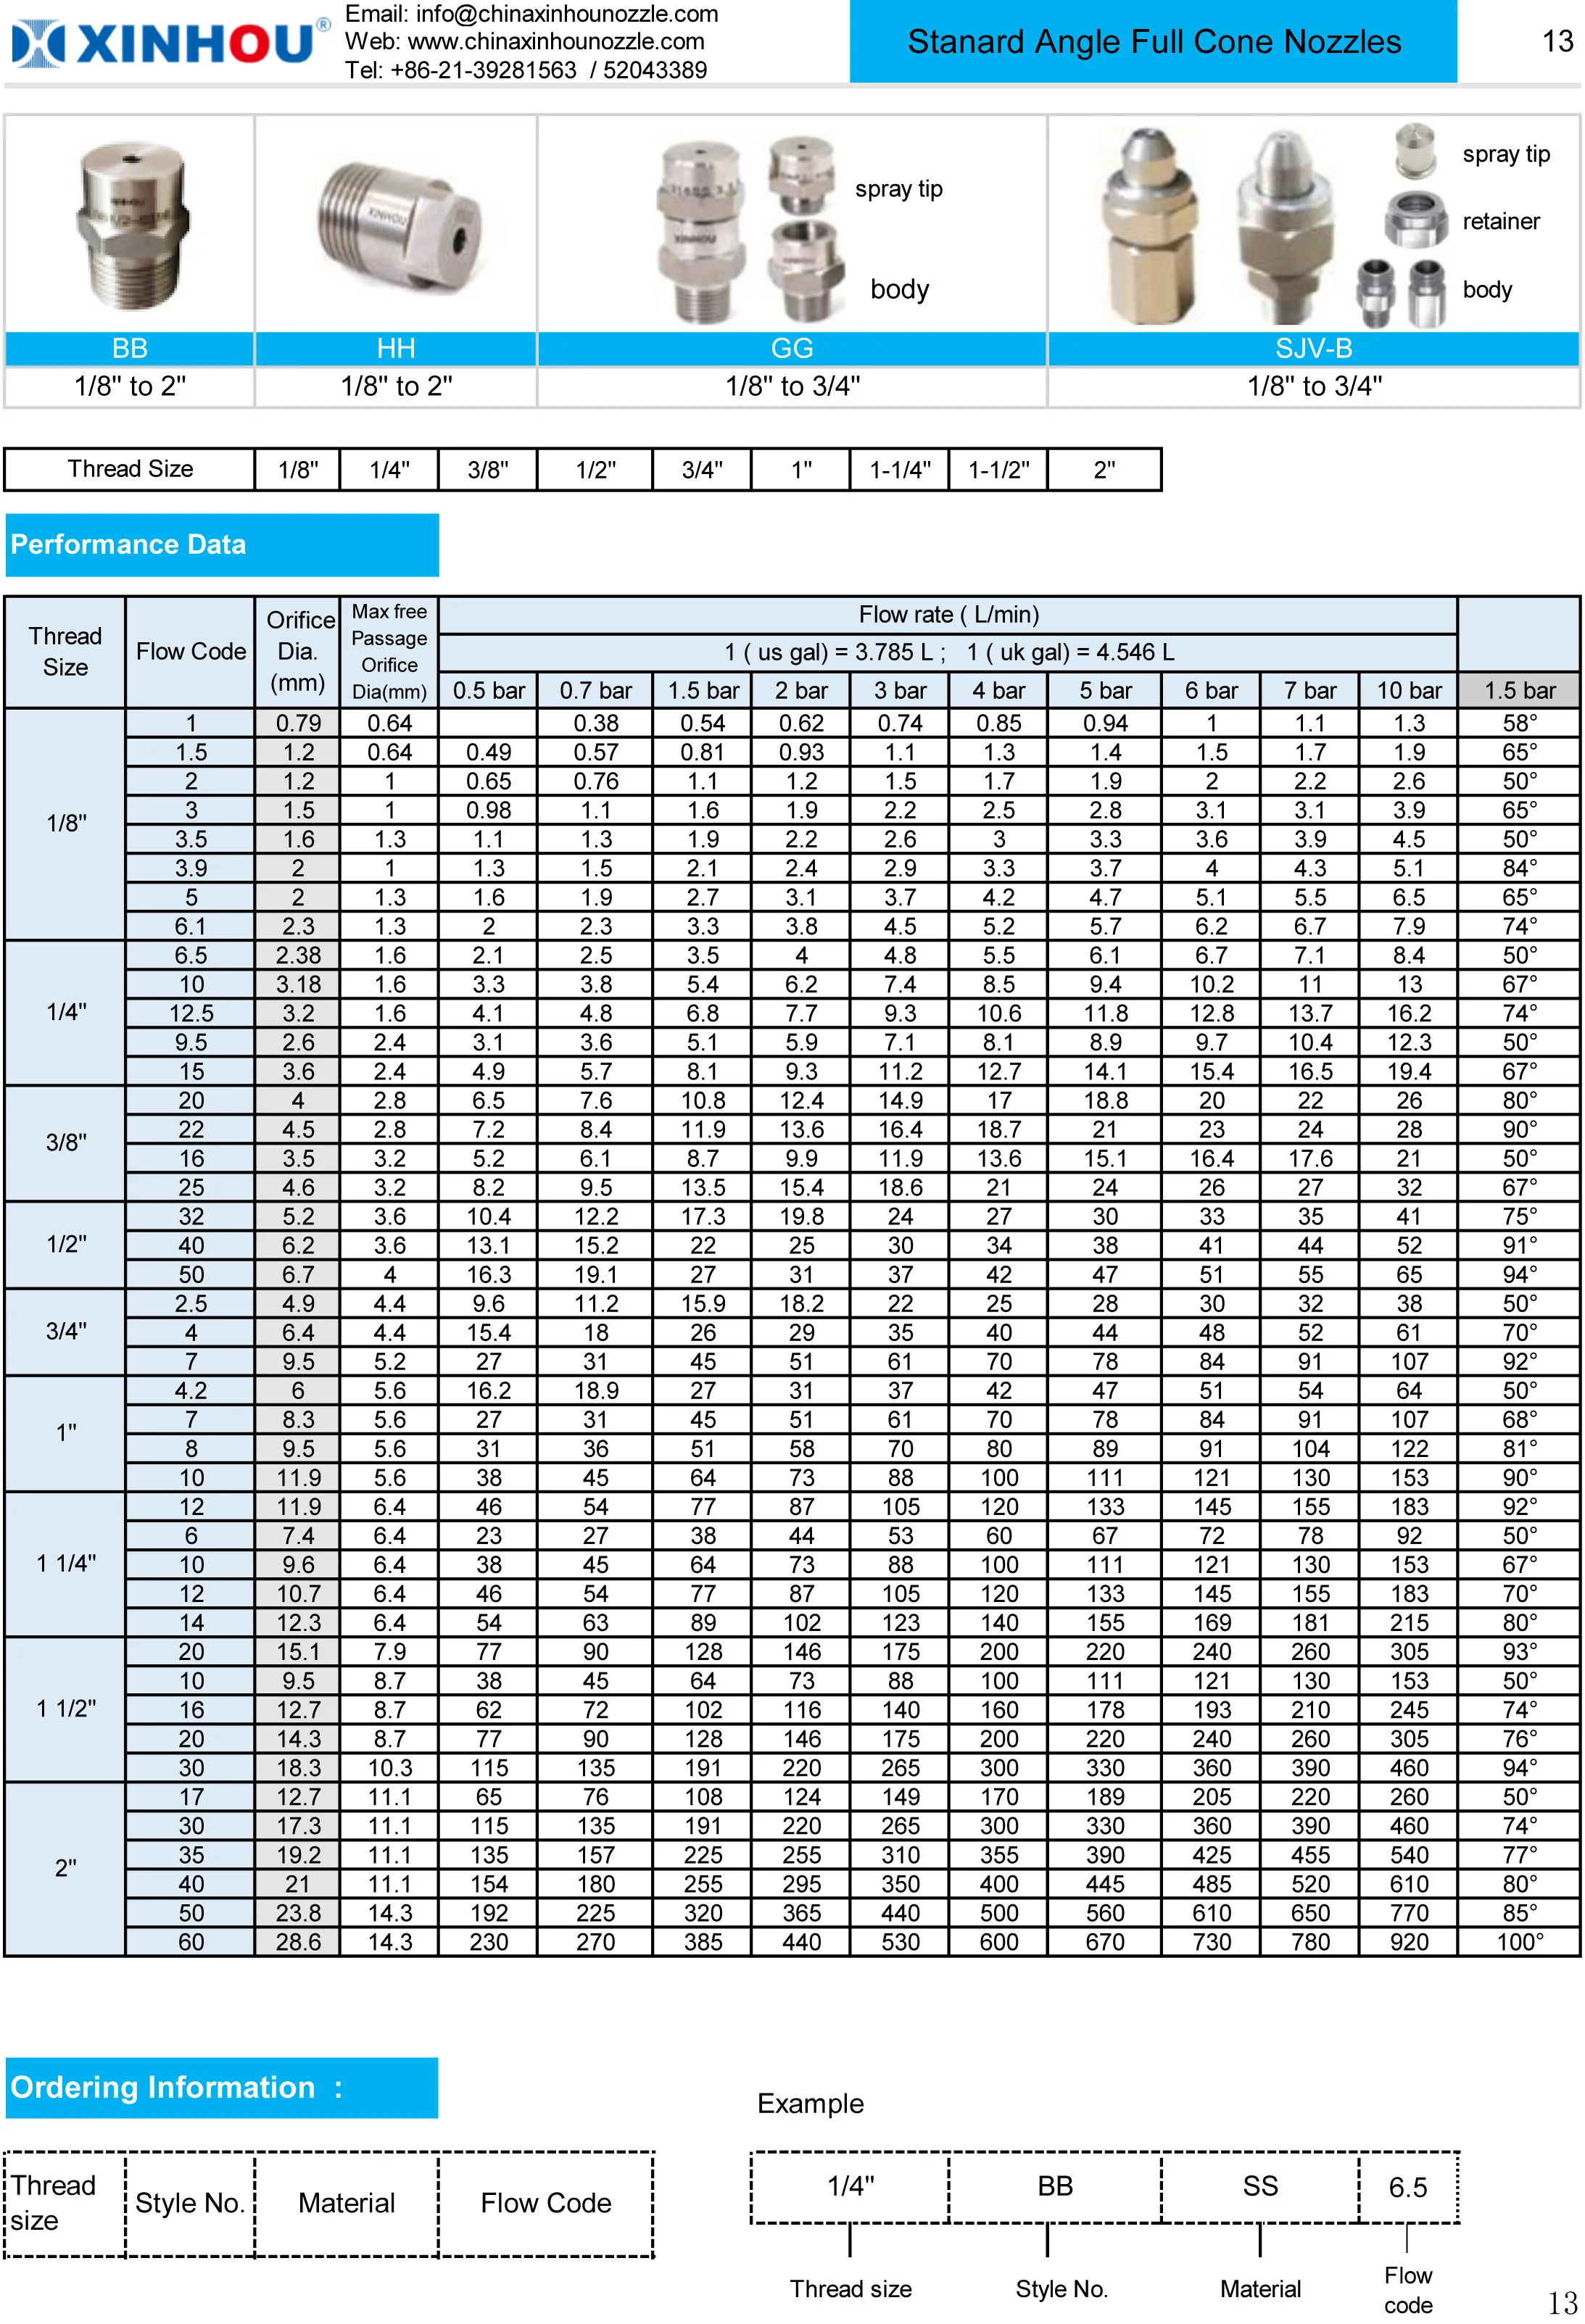Click orifice diameter 28.6 in last row

point(298,1941)
